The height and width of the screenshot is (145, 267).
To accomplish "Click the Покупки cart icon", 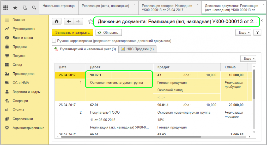I will (x=7, y=56).
